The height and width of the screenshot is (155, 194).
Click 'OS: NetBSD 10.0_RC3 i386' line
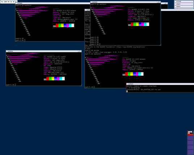pyautogui.click(x=139, y=9)
